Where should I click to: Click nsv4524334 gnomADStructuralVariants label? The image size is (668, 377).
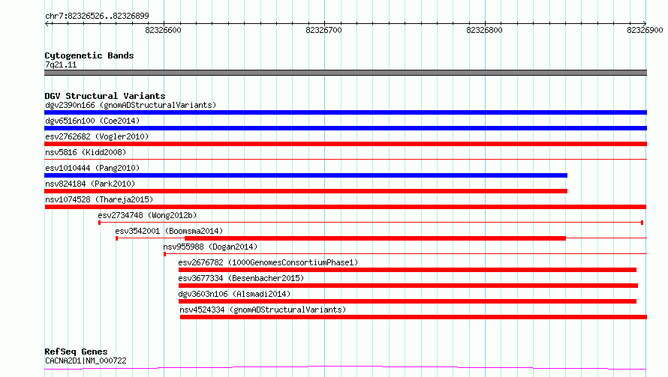coord(263,310)
